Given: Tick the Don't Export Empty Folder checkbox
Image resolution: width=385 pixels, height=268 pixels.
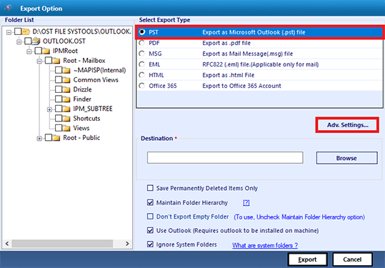Looking at the screenshot, I should [x=150, y=217].
